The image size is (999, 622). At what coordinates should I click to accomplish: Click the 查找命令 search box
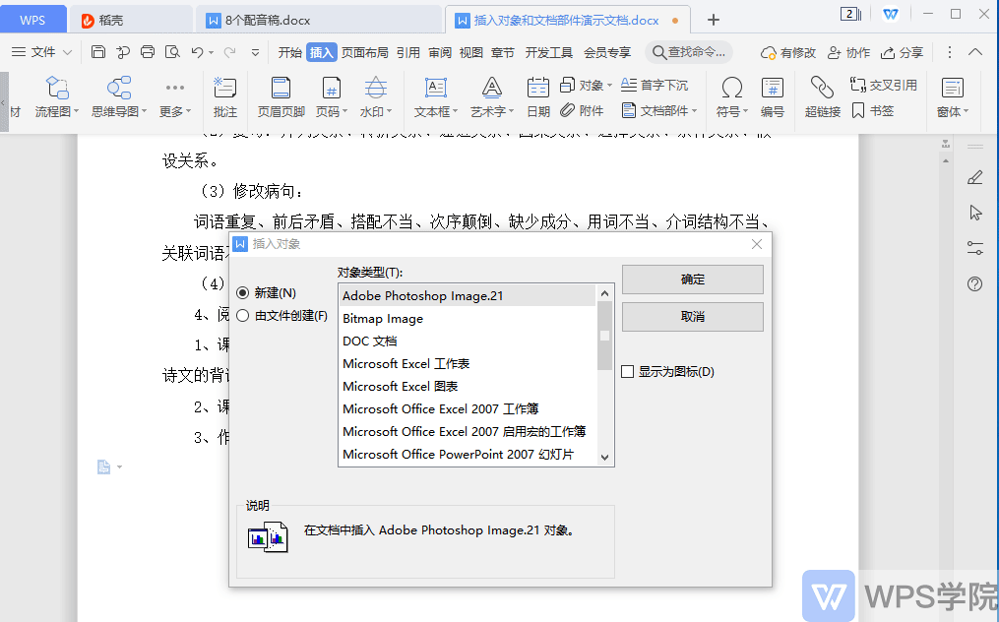click(689, 52)
